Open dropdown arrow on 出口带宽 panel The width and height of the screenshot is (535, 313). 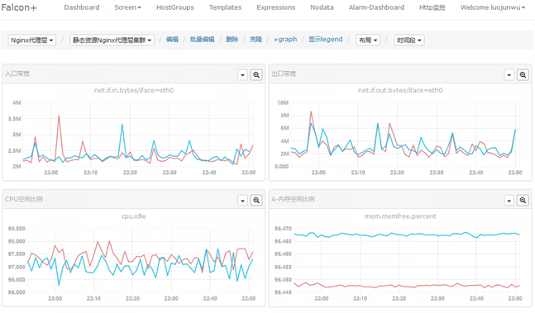point(509,75)
